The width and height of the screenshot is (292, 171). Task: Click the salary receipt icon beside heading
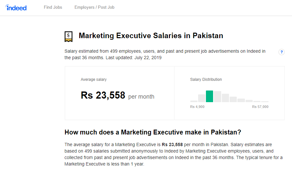[x=69, y=36]
